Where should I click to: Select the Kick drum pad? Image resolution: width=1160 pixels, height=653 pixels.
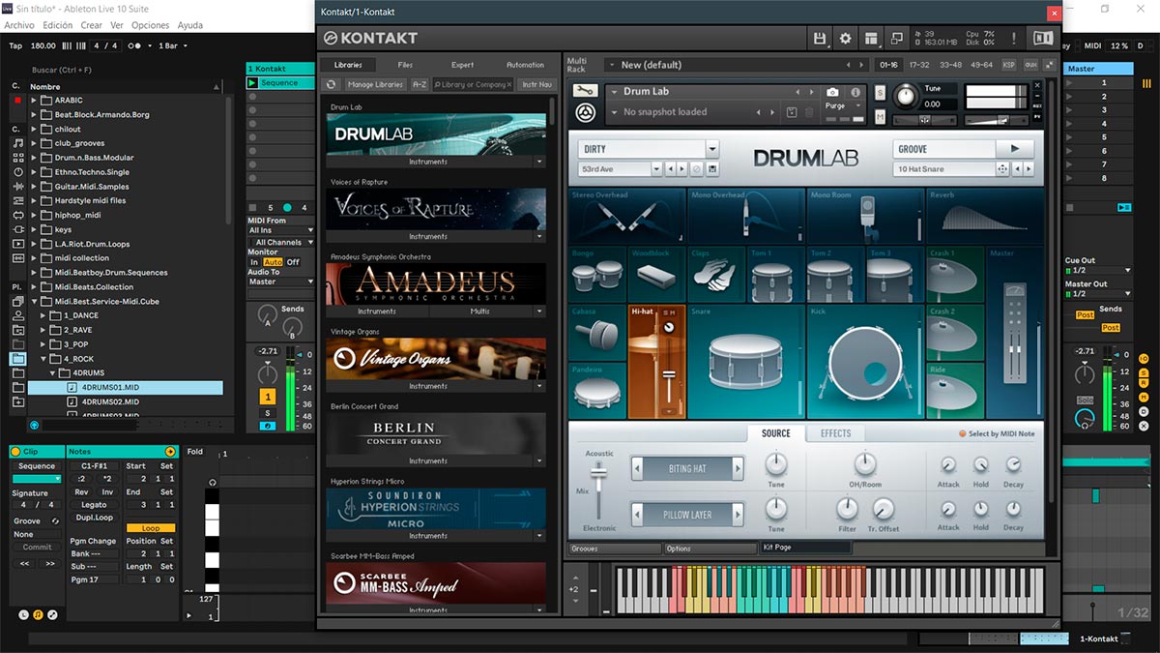(865, 362)
